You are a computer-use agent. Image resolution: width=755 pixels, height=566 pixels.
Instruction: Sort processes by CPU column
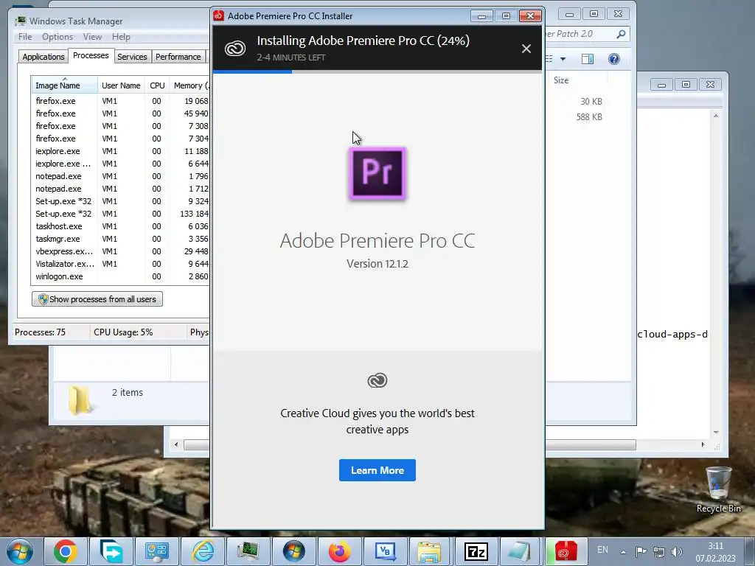tap(157, 85)
